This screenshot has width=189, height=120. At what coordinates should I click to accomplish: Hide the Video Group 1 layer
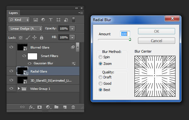[11, 88]
